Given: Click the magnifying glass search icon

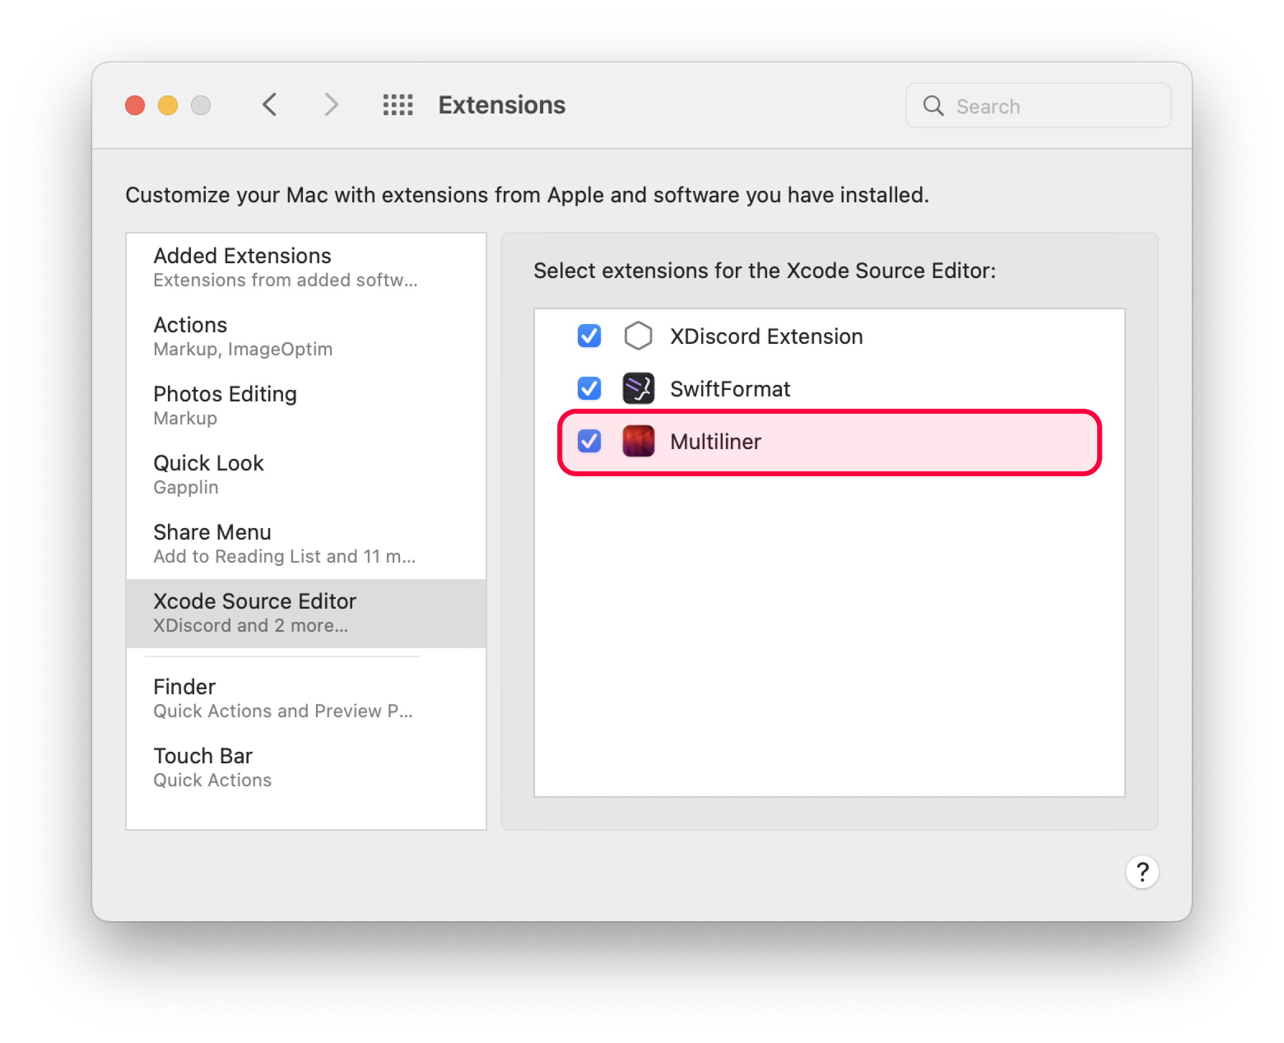Looking at the screenshot, I should click(x=933, y=106).
